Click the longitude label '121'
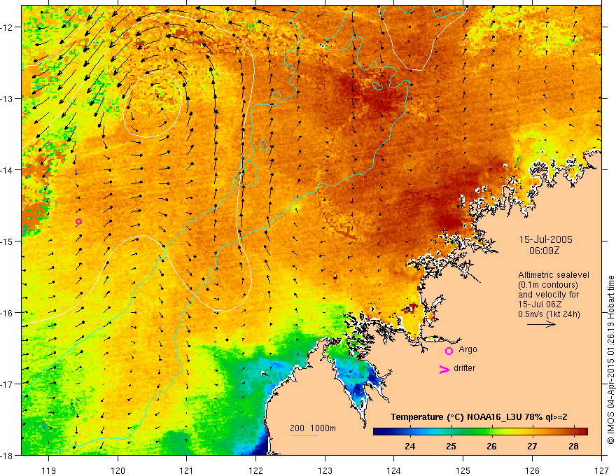616x476 pixels. (x=186, y=470)
